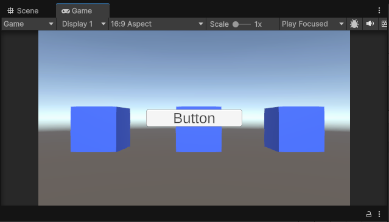
Task: Click the 1x scale value label
Action: pyautogui.click(x=258, y=24)
